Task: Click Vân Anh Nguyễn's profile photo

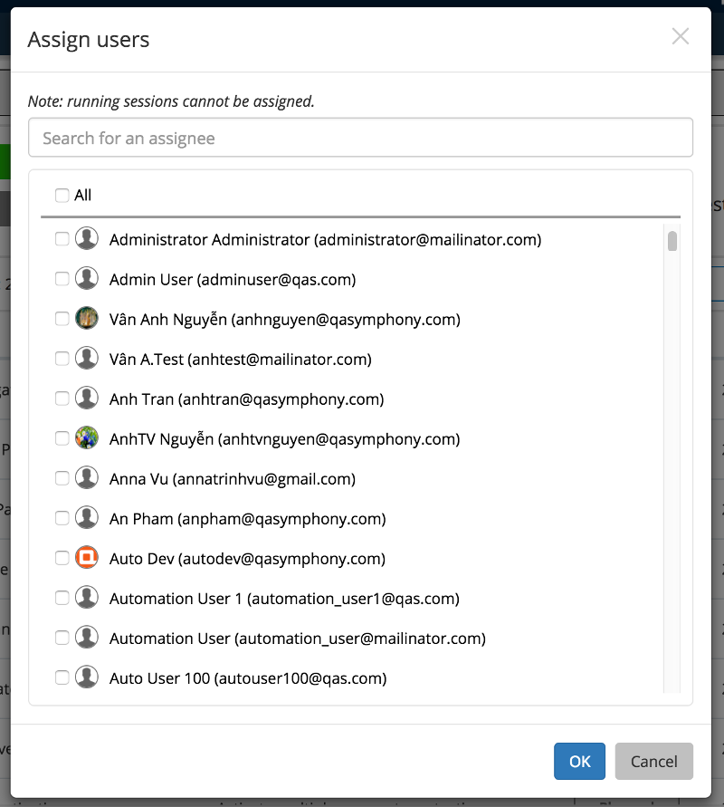Action: (x=86, y=319)
